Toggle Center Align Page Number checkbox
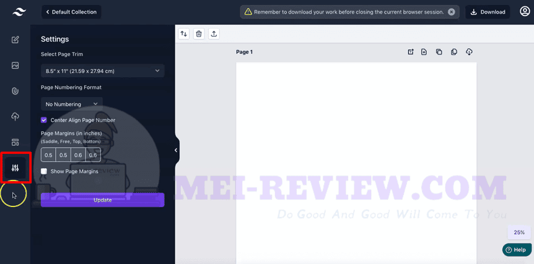Screen dimensions: 534x264 43,120
